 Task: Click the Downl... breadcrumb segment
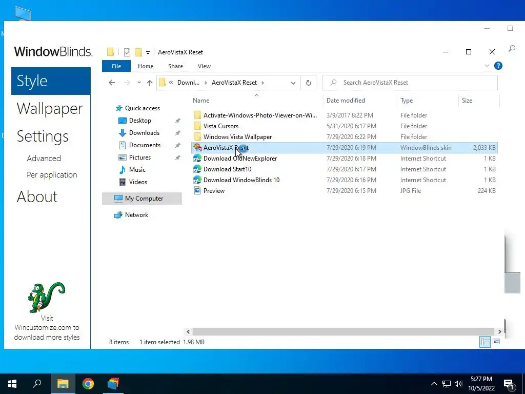(x=188, y=83)
